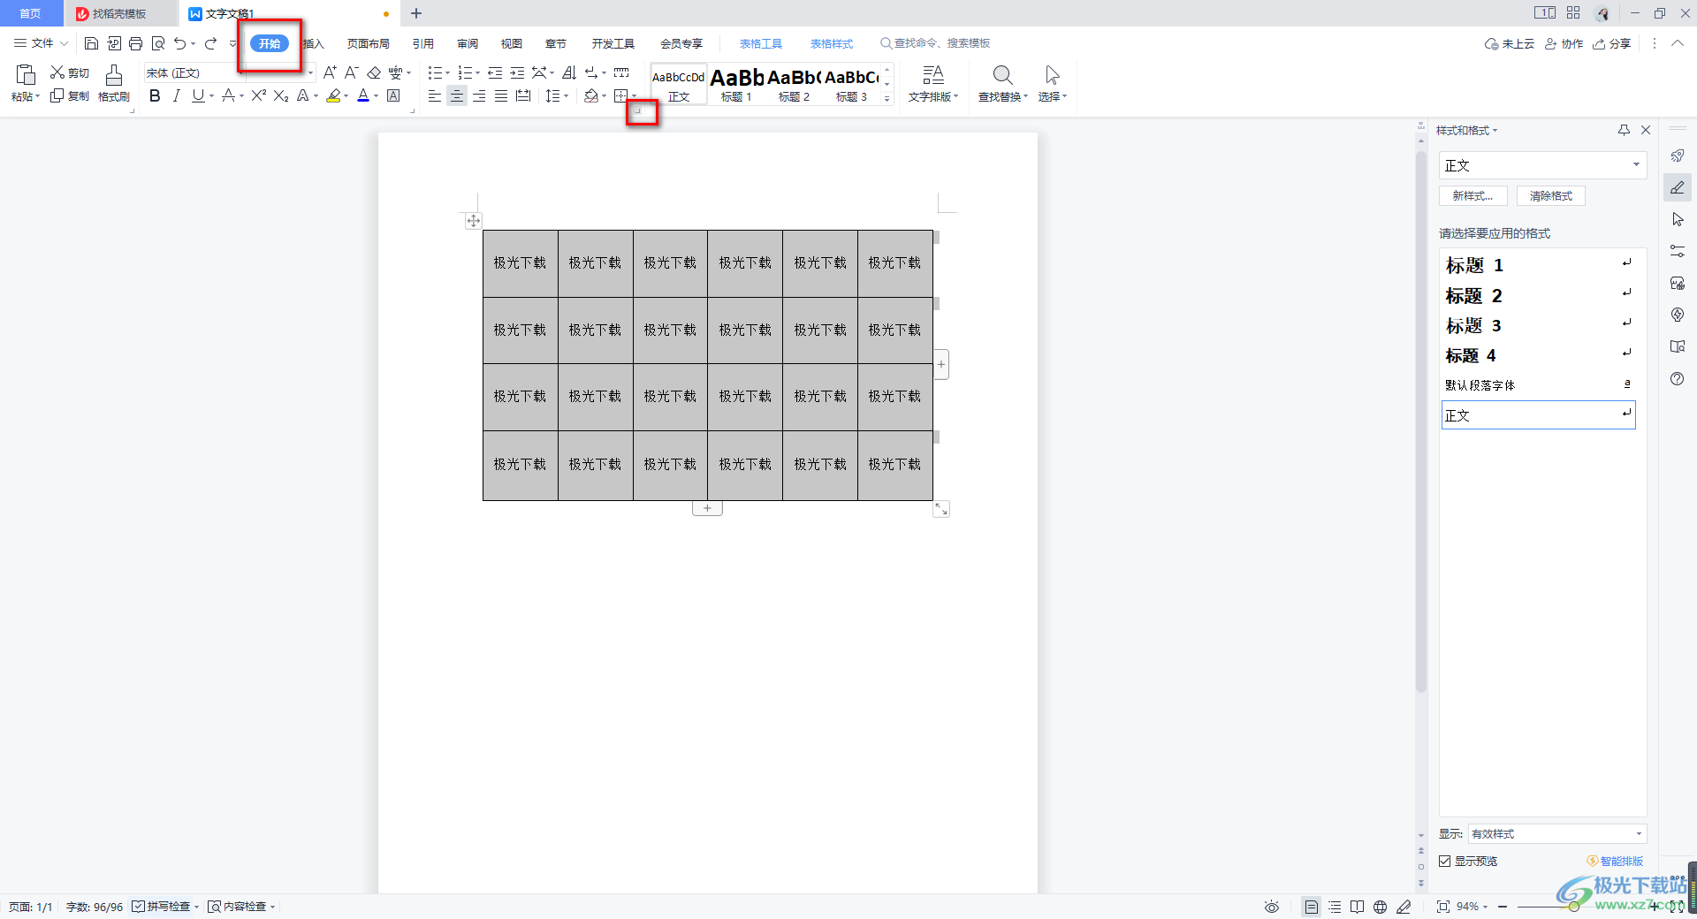Toggle Strikethrough formatting
This screenshot has width=1697, height=919.
pos(228,95)
